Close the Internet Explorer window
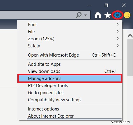 point(124,5)
